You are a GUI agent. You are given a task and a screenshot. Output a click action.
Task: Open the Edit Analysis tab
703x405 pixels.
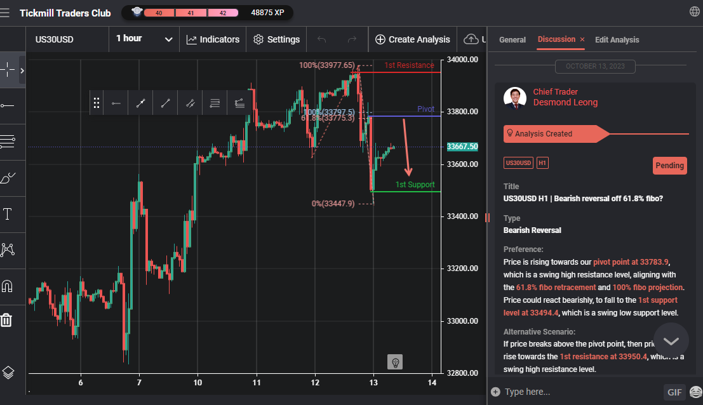tap(617, 40)
